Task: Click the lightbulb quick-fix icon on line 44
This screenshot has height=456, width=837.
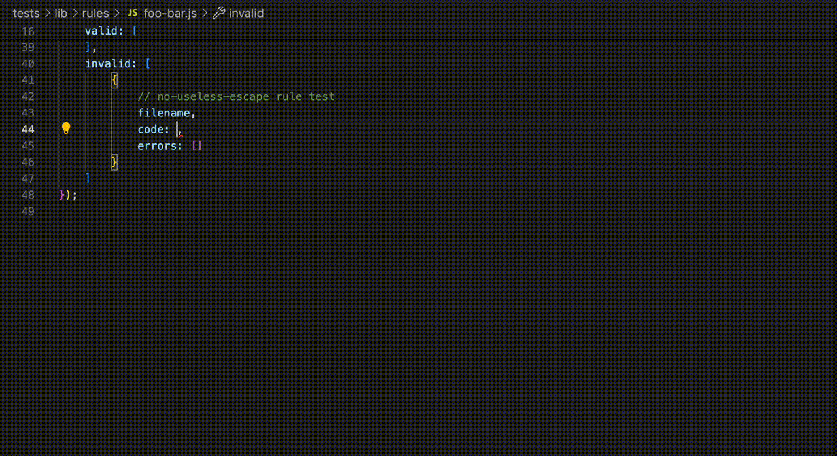Action: click(65, 128)
